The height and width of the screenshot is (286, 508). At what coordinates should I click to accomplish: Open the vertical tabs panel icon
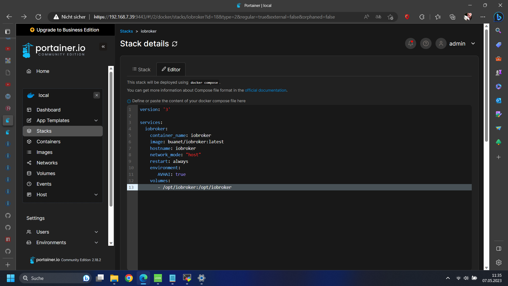(x=8, y=32)
